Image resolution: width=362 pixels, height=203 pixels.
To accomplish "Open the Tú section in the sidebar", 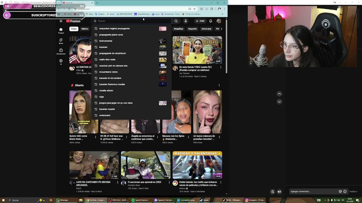I will click(x=61, y=62).
